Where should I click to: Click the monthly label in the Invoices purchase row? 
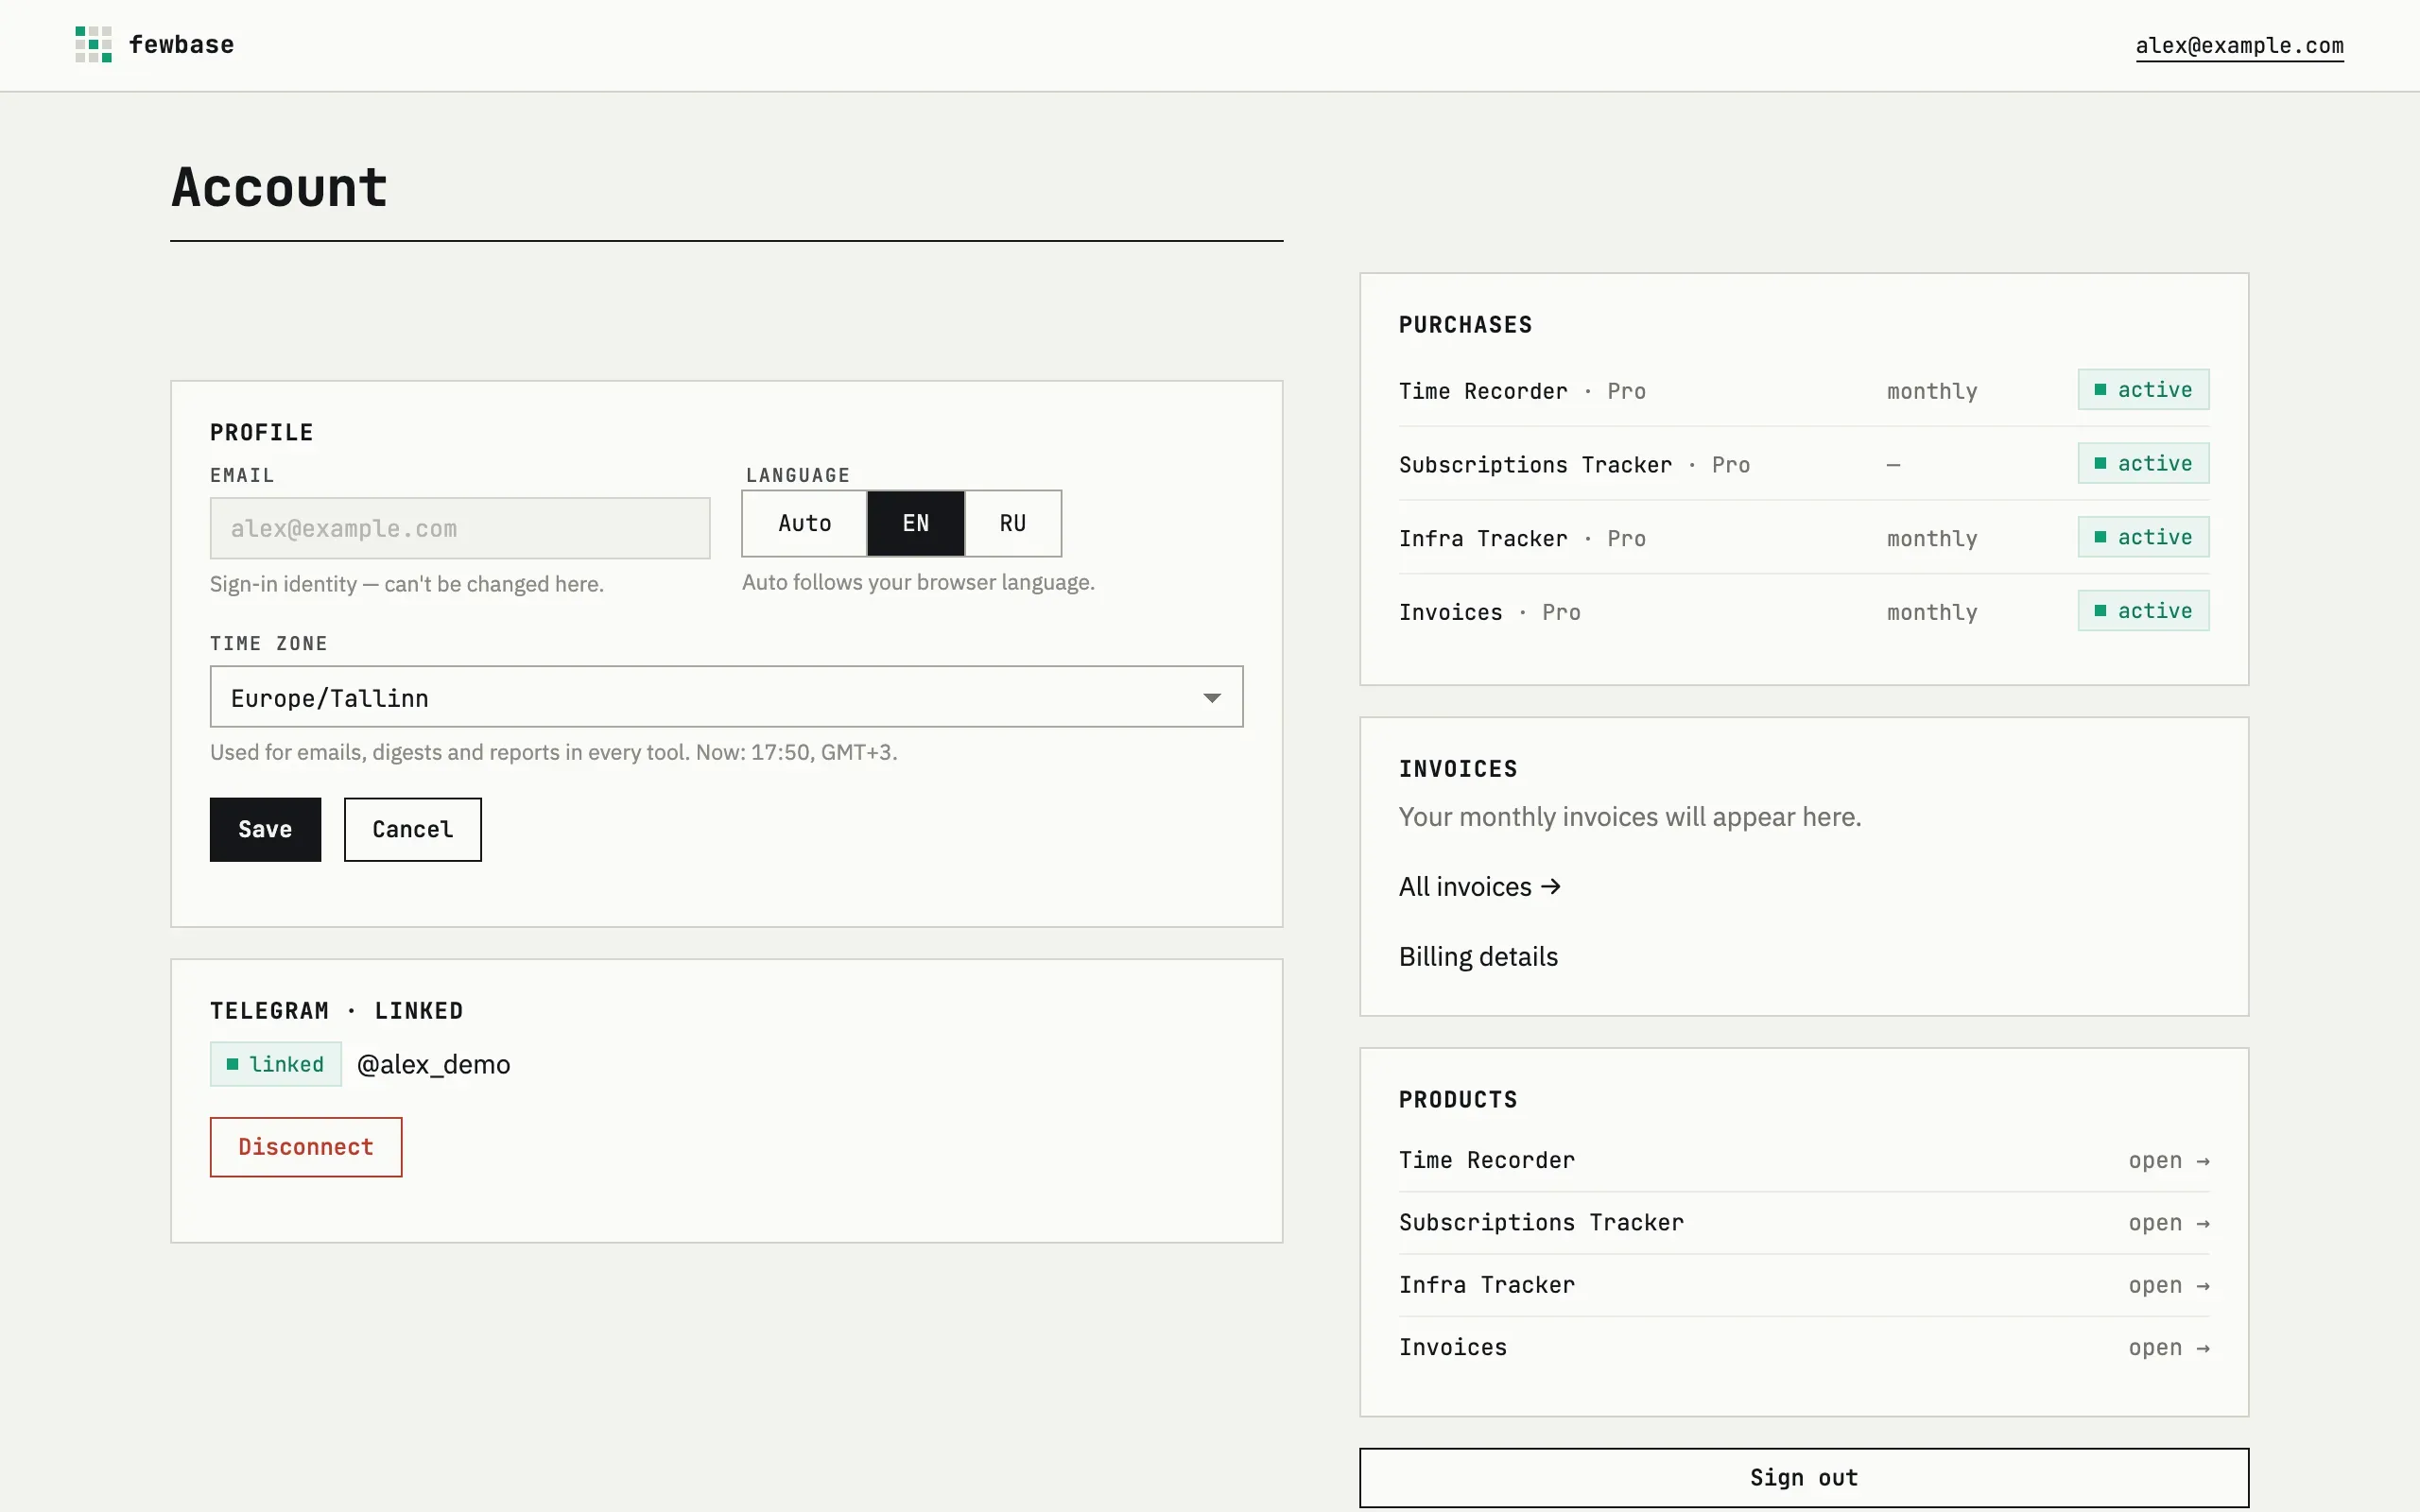coord(1931,612)
